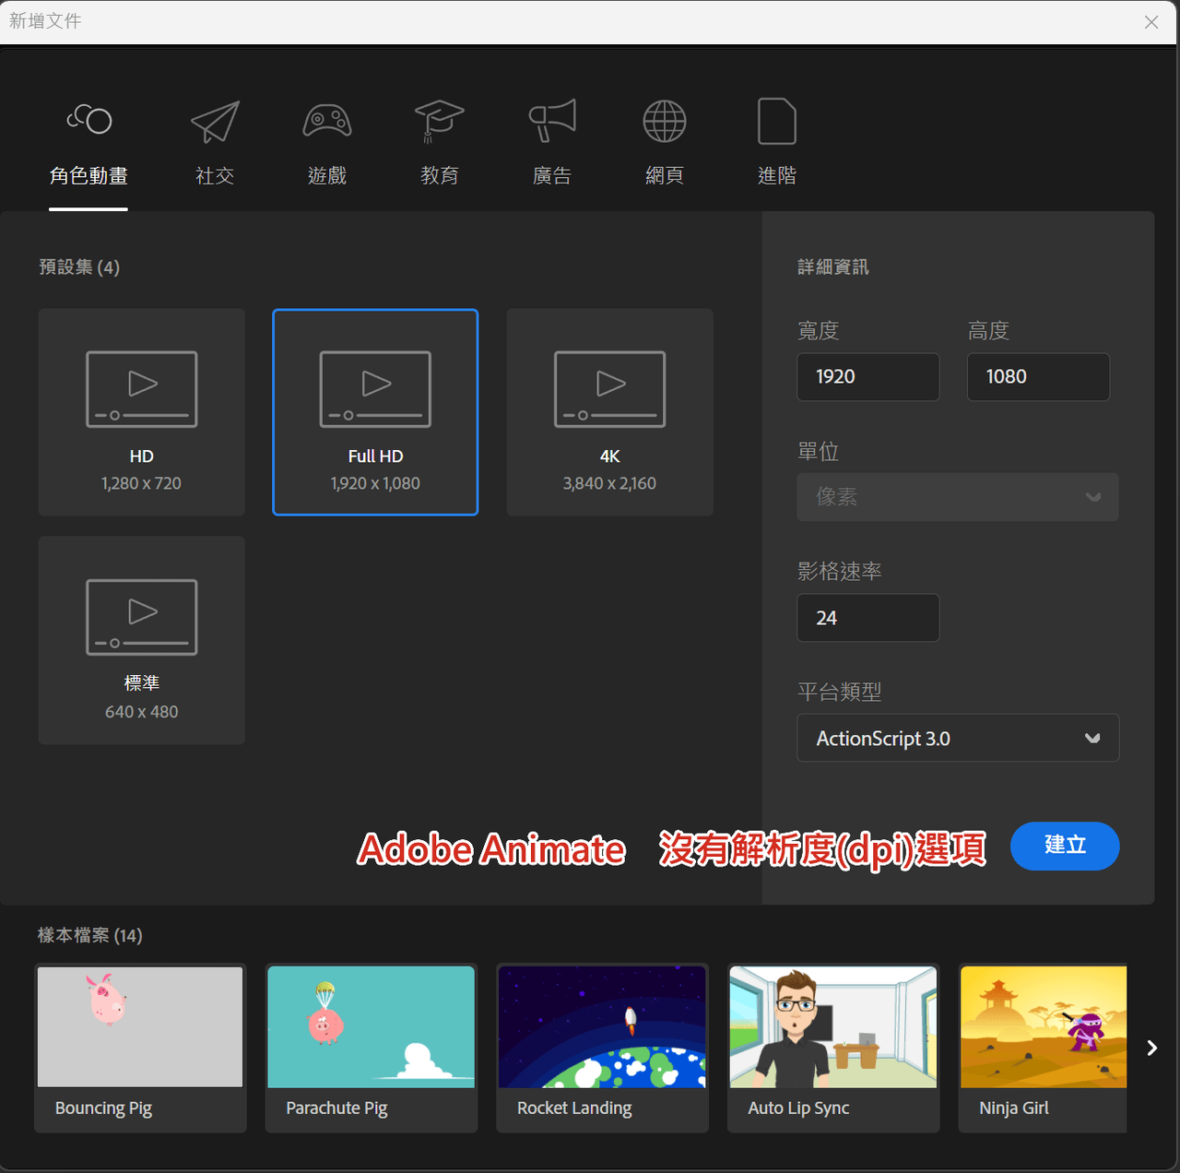Switch to the 廣告 tab label
This screenshot has width=1180, height=1173.
(x=552, y=175)
